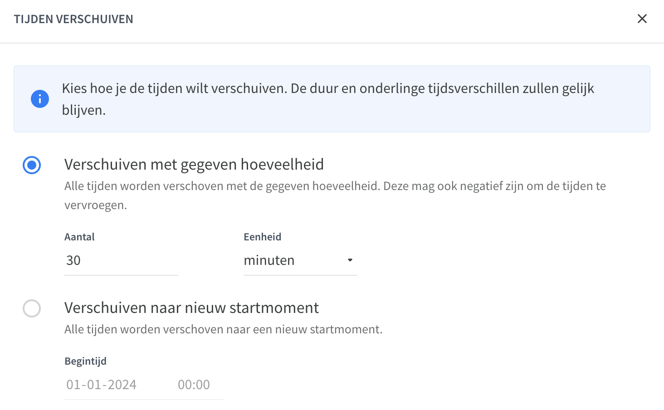Select 'Verschuiven naar nieuw startmoment' radio button

pyautogui.click(x=32, y=308)
